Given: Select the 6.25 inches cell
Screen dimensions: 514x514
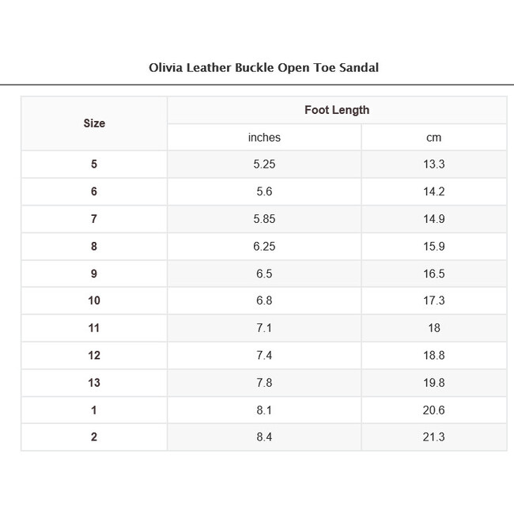Looking at the screenshot, I should tap(264, 247).
